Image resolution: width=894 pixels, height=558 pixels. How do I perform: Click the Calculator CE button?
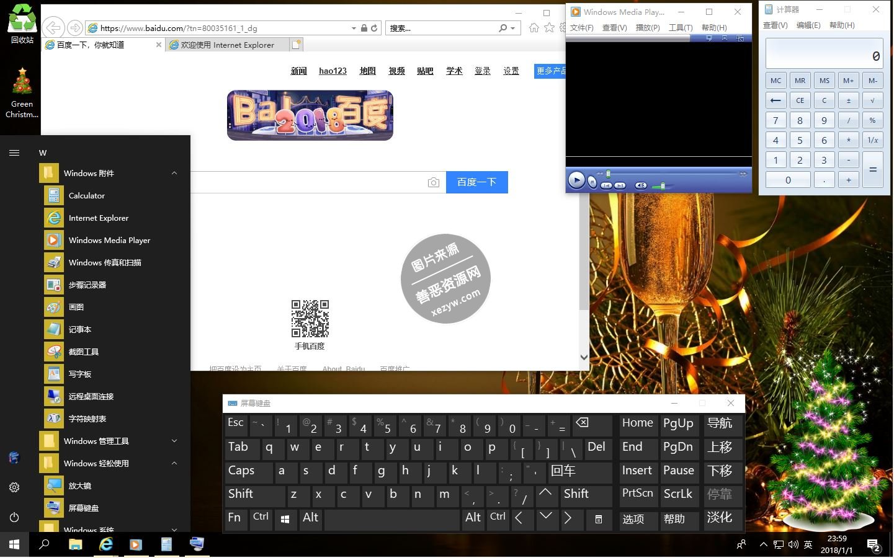pyautogui.click(x=800, y=100)
